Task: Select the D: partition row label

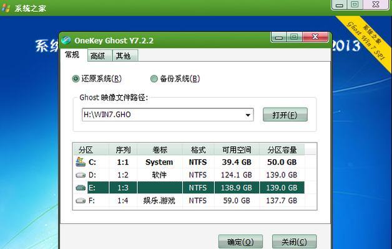Action: [x=92, y=175]
